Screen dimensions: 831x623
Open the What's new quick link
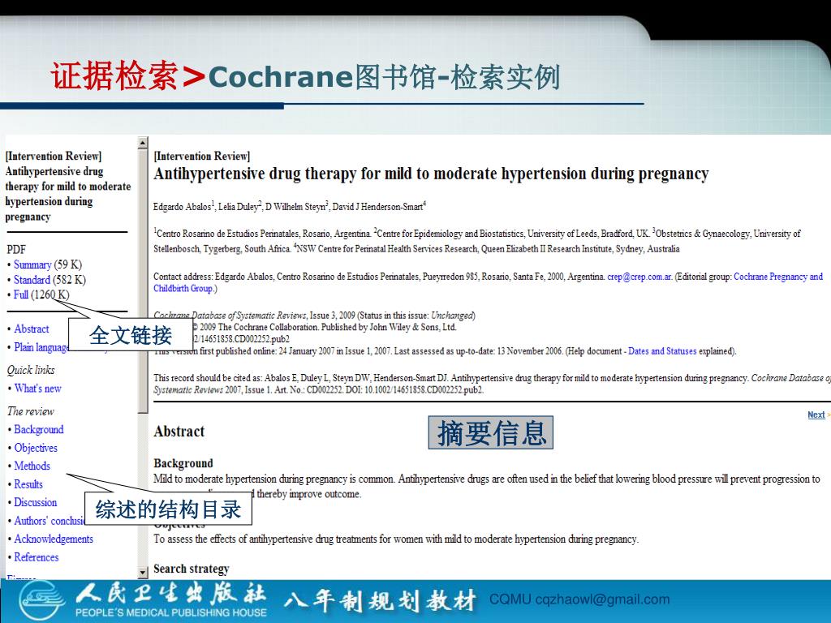(37, 389)
